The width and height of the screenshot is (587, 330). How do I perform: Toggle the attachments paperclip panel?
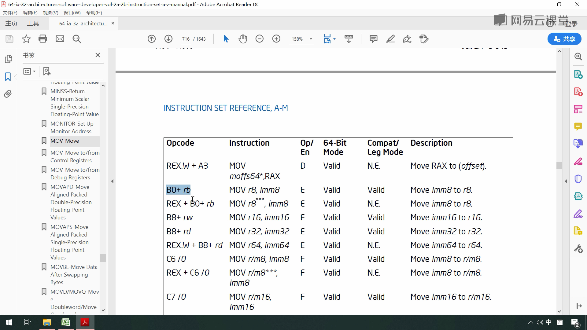click(x=8, y=94)
